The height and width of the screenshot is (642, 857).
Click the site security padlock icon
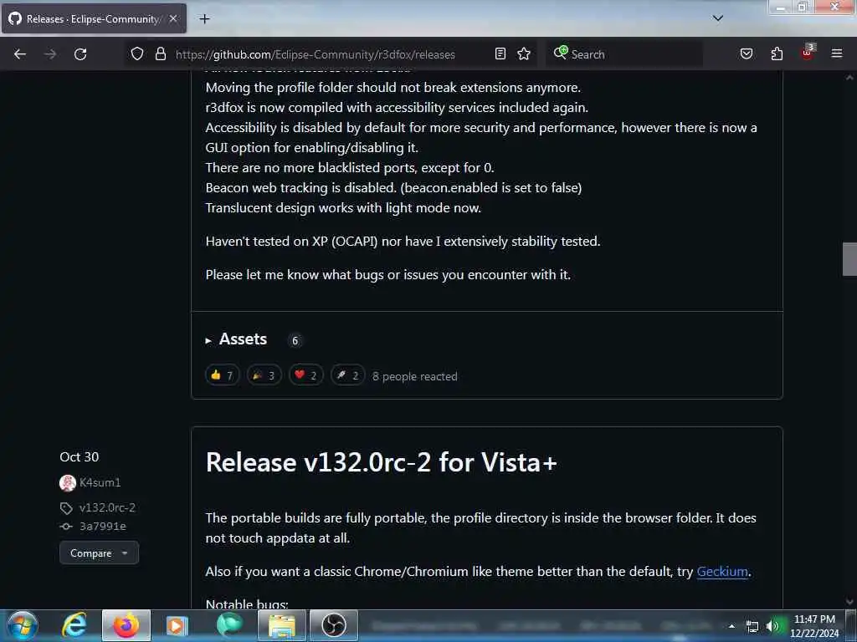click(160, 53)
